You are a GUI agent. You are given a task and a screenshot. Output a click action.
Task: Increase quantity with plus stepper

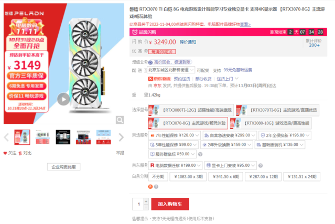click(x=146, y=201)
